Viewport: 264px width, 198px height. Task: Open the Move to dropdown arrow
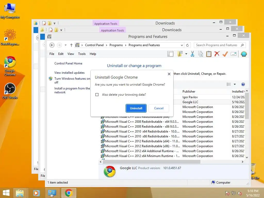pyautogui.click(x=186, y=54)
